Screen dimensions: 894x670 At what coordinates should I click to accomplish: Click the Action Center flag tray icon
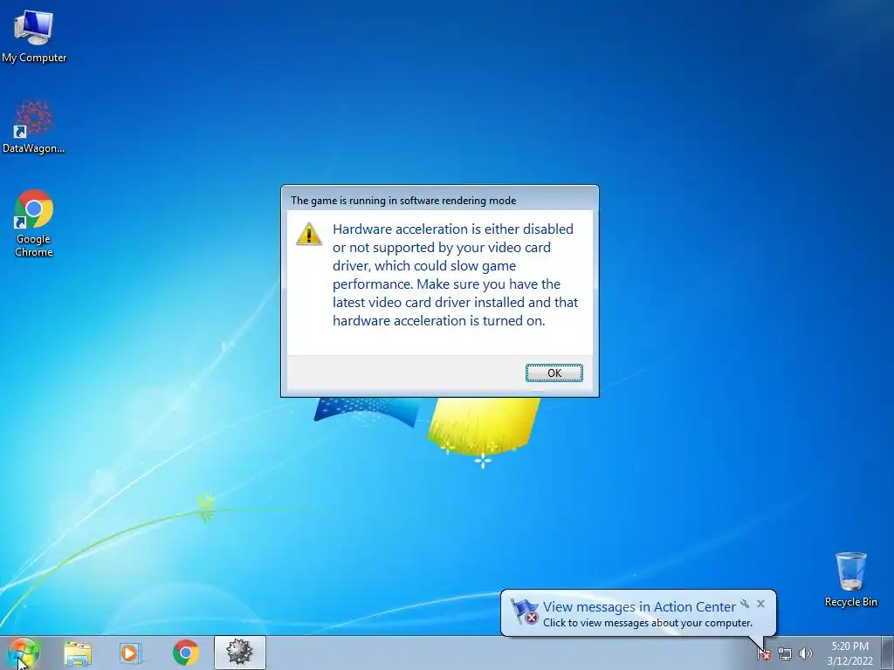[x=763, y=654]
